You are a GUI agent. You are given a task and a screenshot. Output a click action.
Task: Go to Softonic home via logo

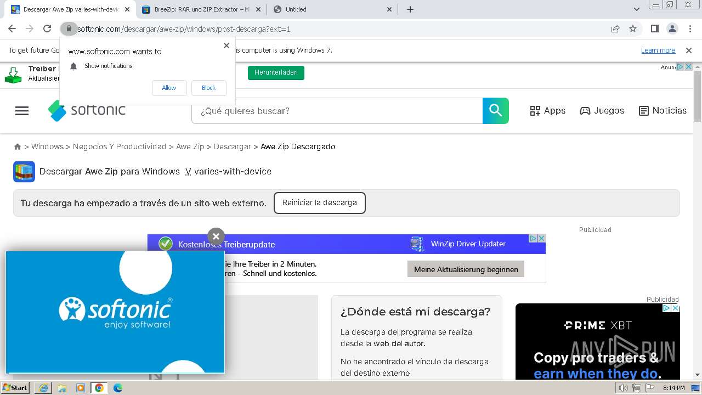[87, 110]
